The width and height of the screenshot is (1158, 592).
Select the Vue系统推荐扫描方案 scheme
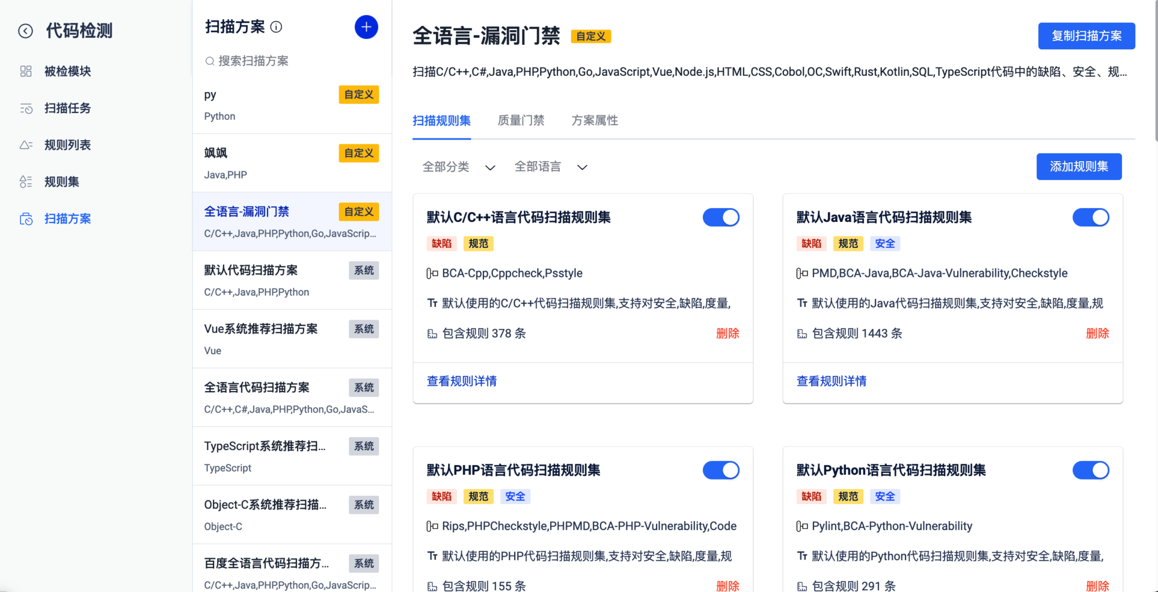(x=292, y=339)
